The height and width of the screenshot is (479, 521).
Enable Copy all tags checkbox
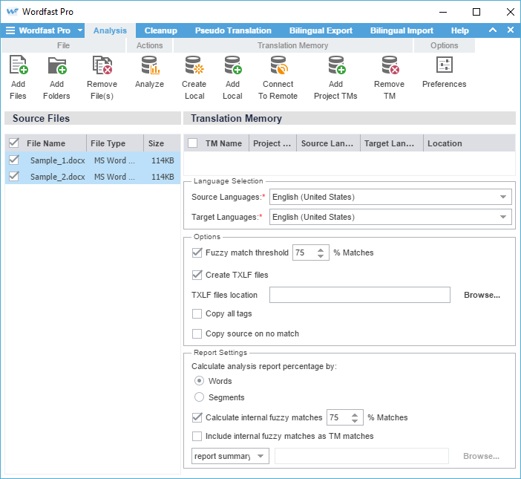pos(197,314)
